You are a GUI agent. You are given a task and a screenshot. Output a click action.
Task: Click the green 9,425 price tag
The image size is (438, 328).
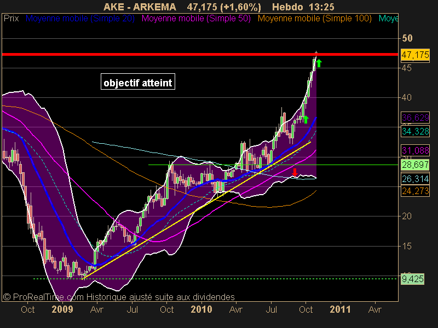[412, 279]
